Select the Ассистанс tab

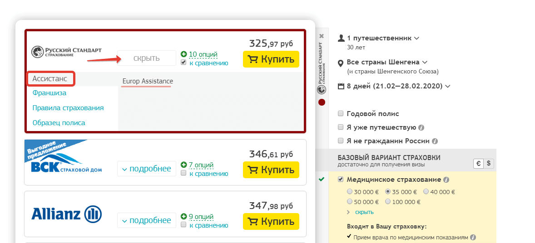51,79
